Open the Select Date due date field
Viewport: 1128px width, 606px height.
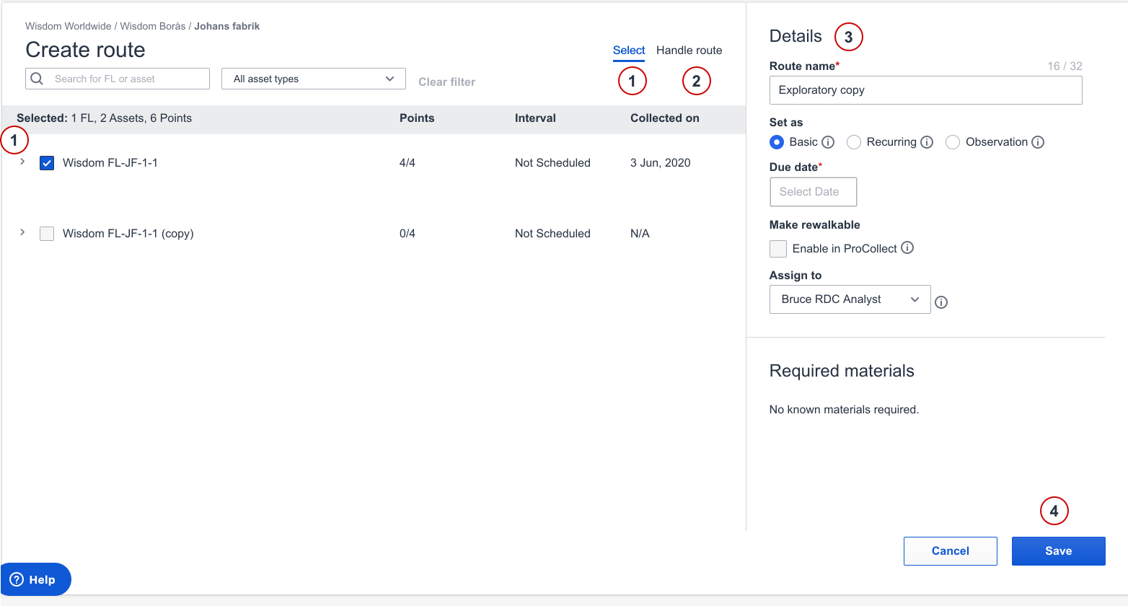click(x=814, y=192)
